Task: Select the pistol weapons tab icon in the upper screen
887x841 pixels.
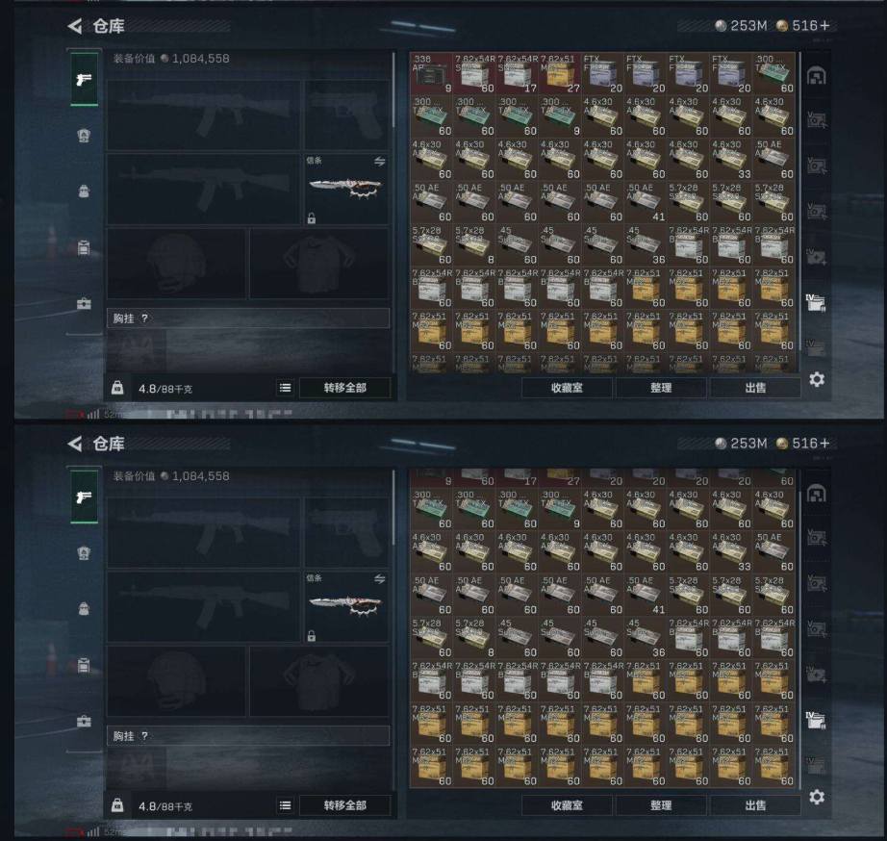Action: [84, 79]
